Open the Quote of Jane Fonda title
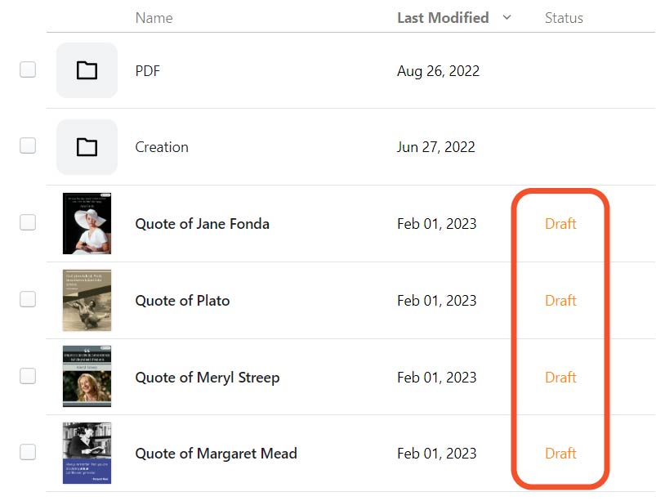The height and width of the screenshot is (501, 656). (202, 224)
